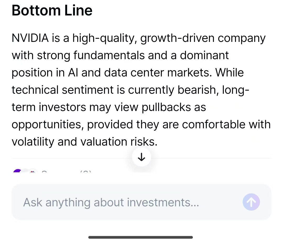Click the phrase 'growth-driven company'
The width and height of the screenshot is (283, 243).
[x=203, y=38]
